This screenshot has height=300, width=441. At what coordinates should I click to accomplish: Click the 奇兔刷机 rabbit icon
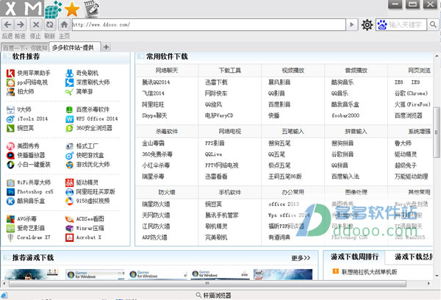coord(70,74)
